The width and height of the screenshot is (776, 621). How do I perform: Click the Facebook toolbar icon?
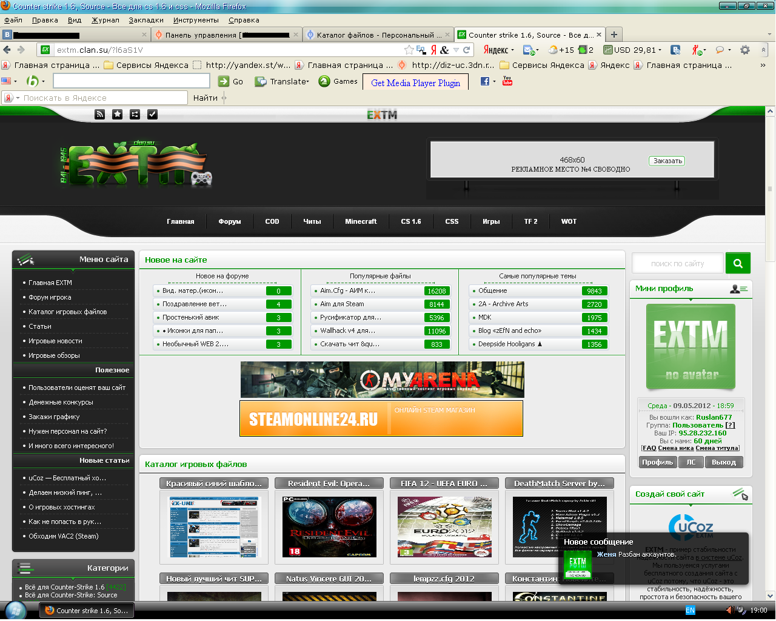(485, 81)
